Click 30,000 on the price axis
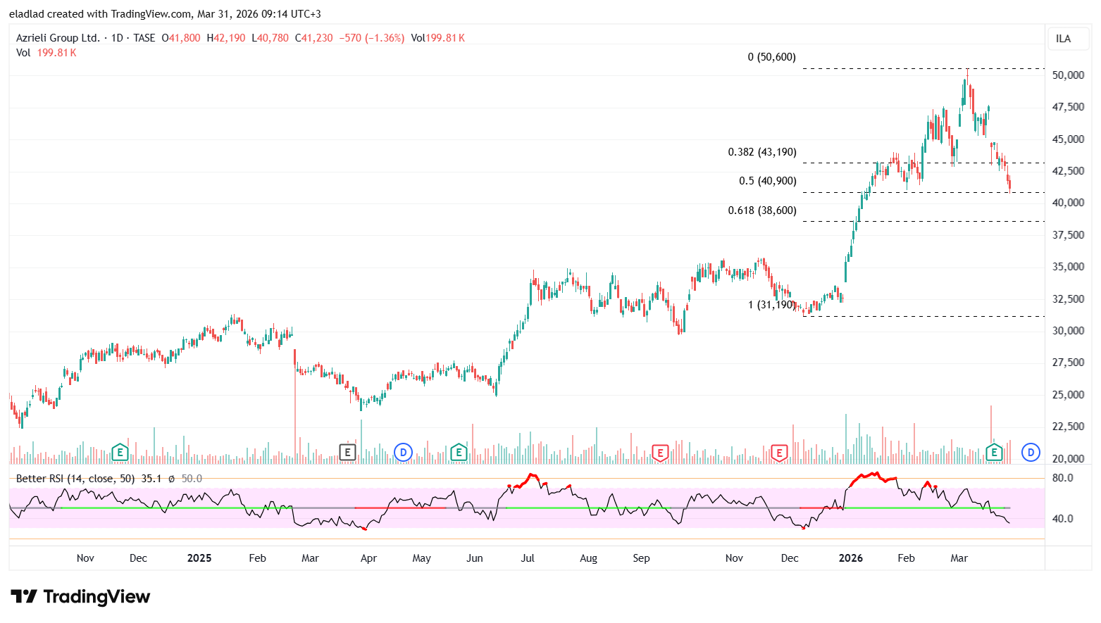1101x623 pixels. click(1068, 331)
